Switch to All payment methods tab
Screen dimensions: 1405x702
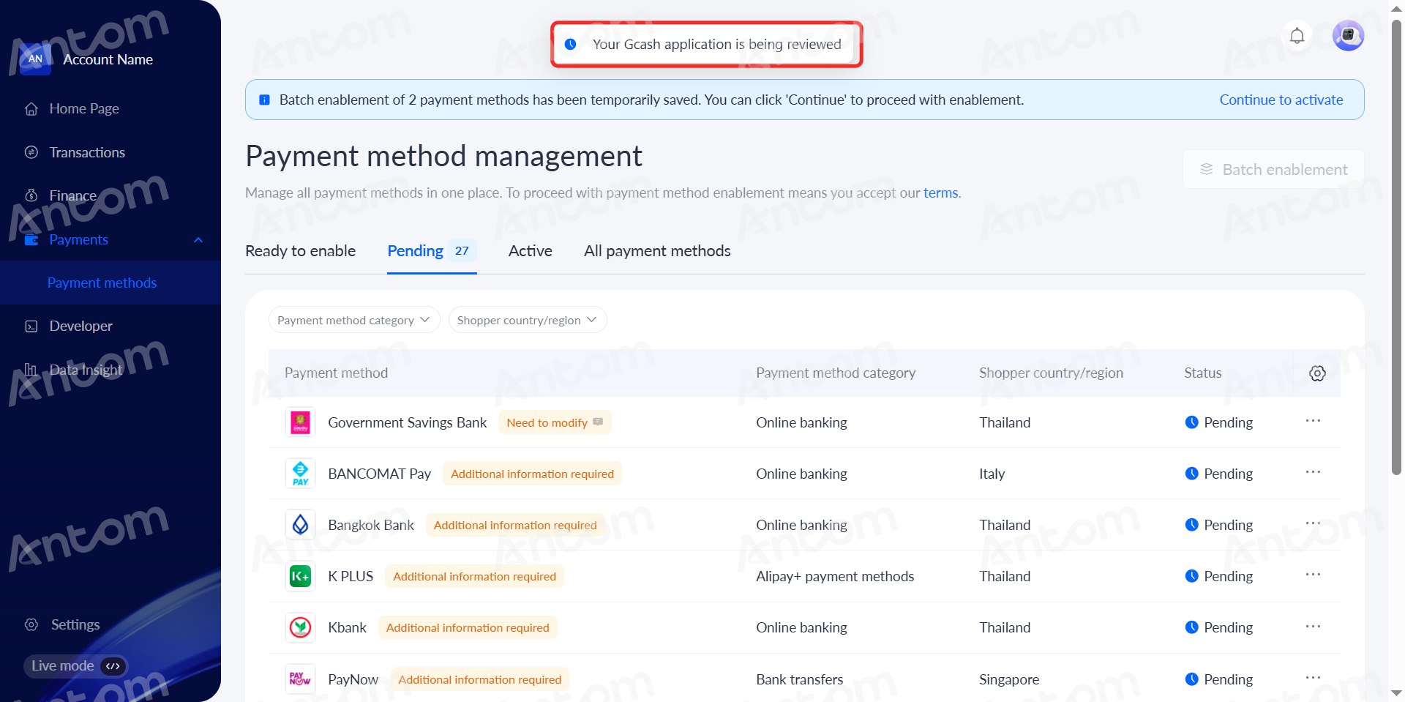click(657, 251)
